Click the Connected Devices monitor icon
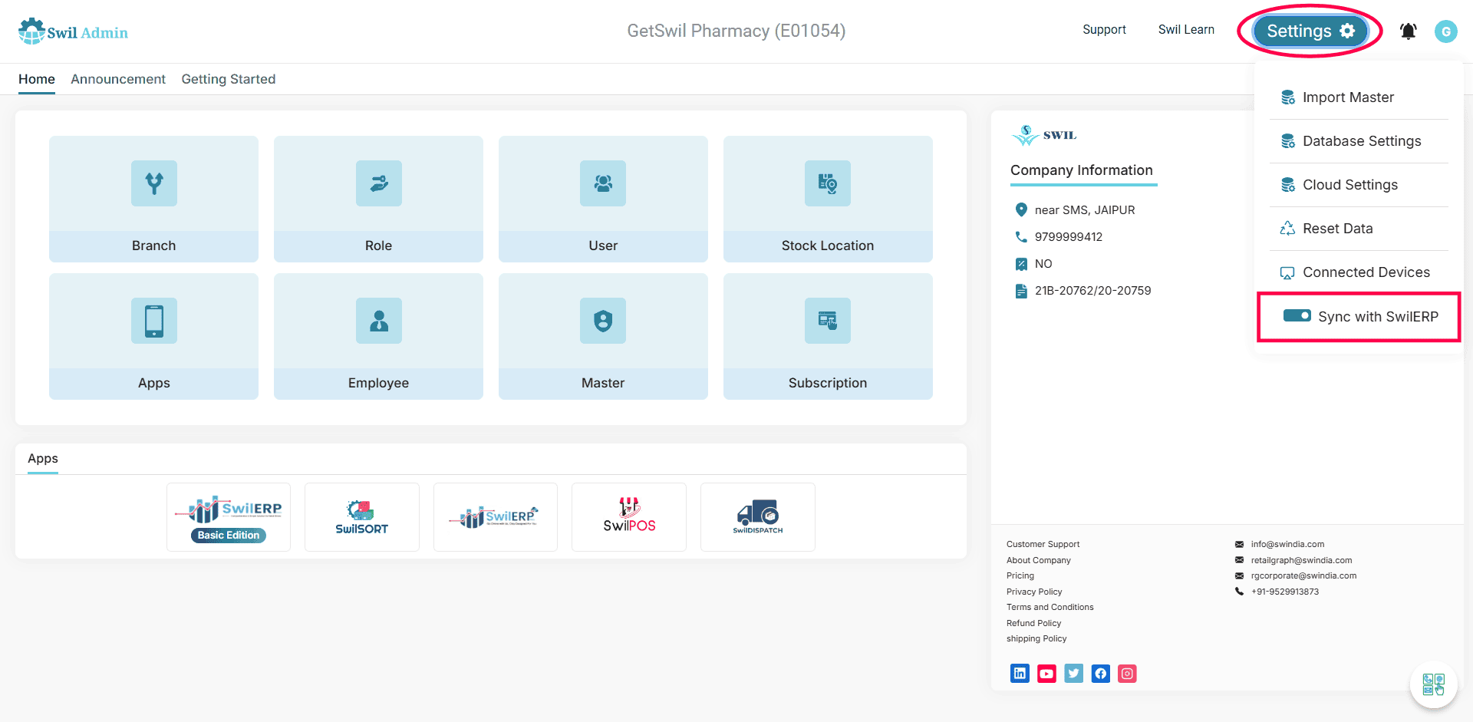Image resolution: width=1473 pixels, height=722 pixels. (x=1287, y=272)
